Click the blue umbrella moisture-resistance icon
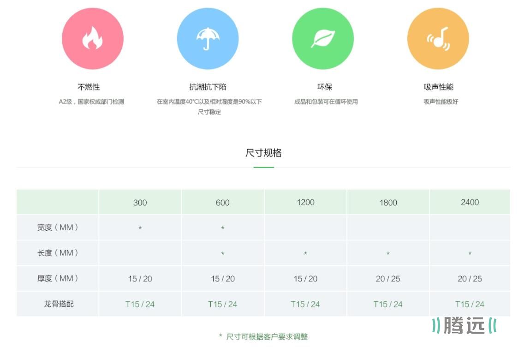 coord(208,39)
